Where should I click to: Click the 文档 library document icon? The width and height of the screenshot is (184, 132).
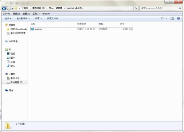click(x=8, y=62)
